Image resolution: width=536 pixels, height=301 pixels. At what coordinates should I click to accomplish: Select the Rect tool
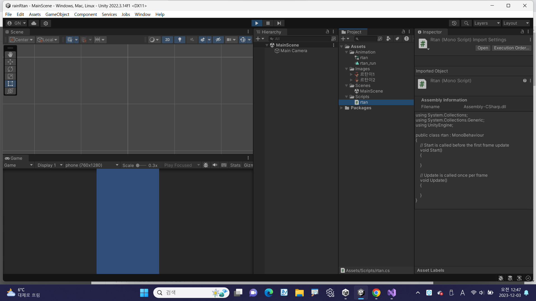[x=10, y=84]
